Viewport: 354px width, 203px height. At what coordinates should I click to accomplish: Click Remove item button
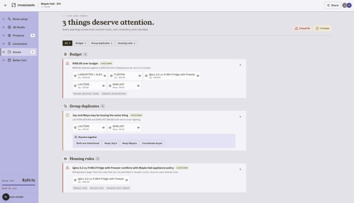point(80,188)
